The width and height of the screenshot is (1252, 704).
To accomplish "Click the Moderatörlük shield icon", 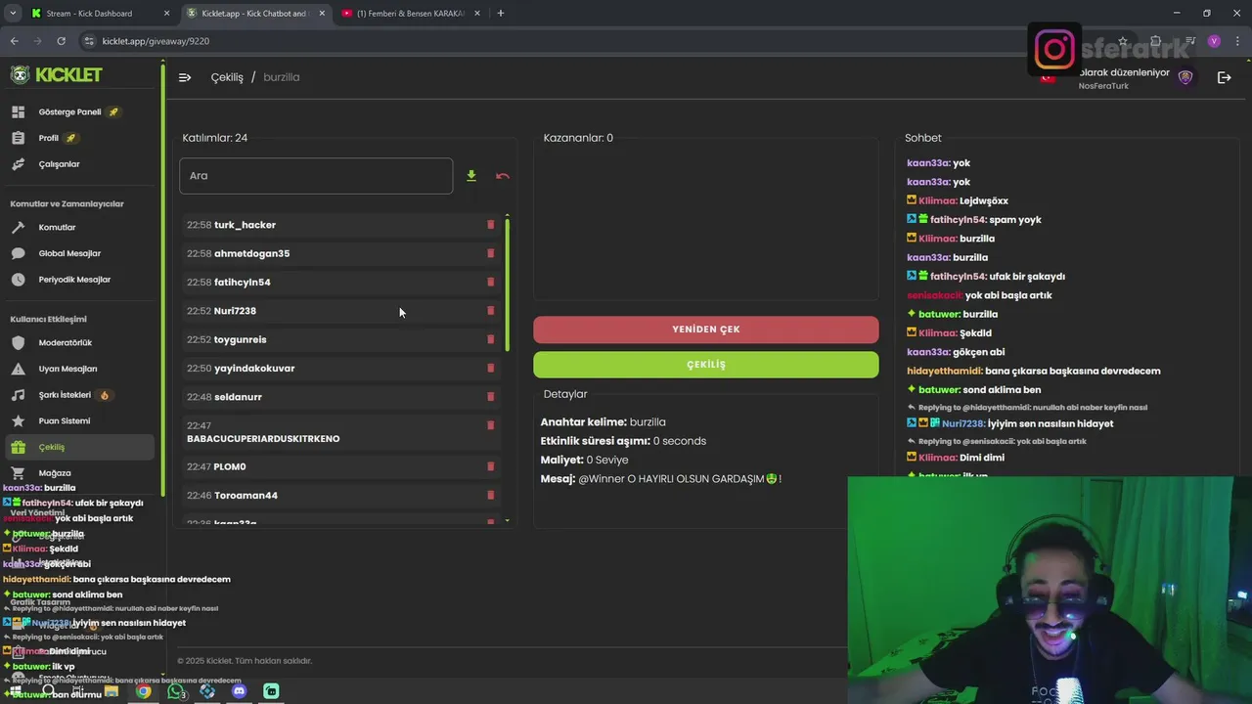I will (x=18, y=343).
